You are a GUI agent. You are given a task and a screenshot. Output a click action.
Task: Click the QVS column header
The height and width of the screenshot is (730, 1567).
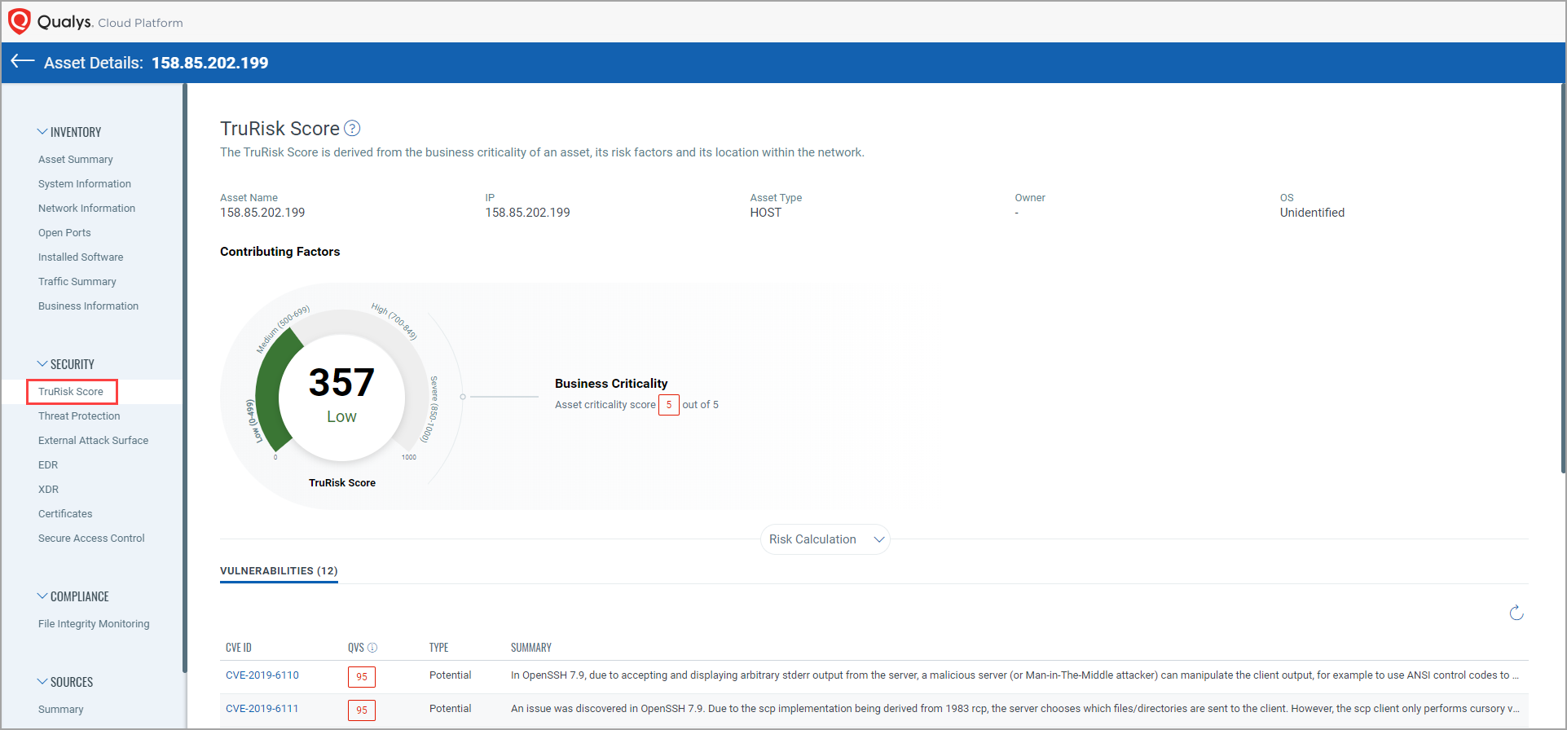pyautogui.click(x=356, y=648)
